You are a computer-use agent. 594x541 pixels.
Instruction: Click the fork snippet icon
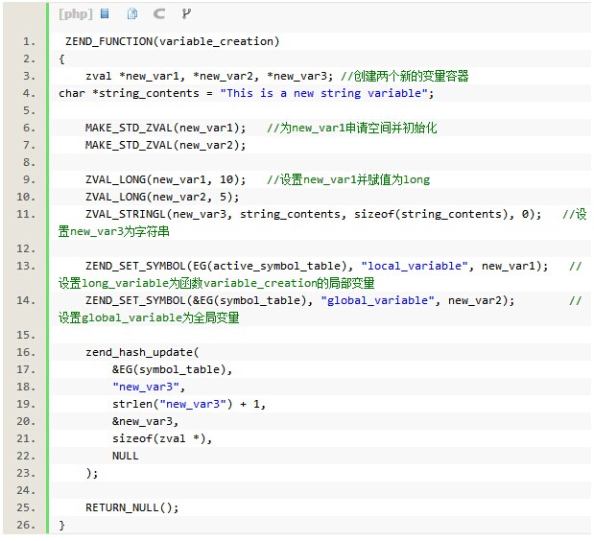pyautogui.click(x=186, y=13)
